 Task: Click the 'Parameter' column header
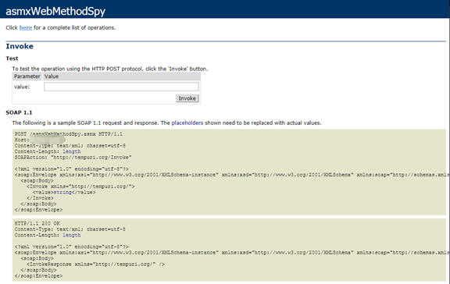pos(27,76)
